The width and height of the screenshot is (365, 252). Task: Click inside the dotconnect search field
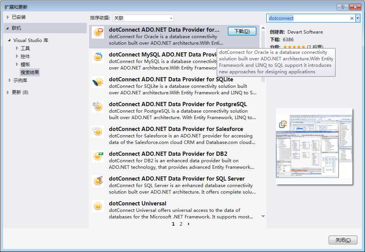[x=308, y=18]
